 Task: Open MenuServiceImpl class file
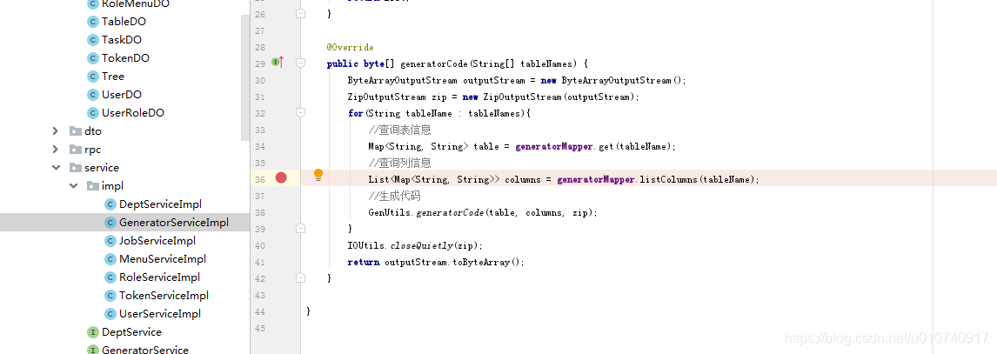pos(162,258)
